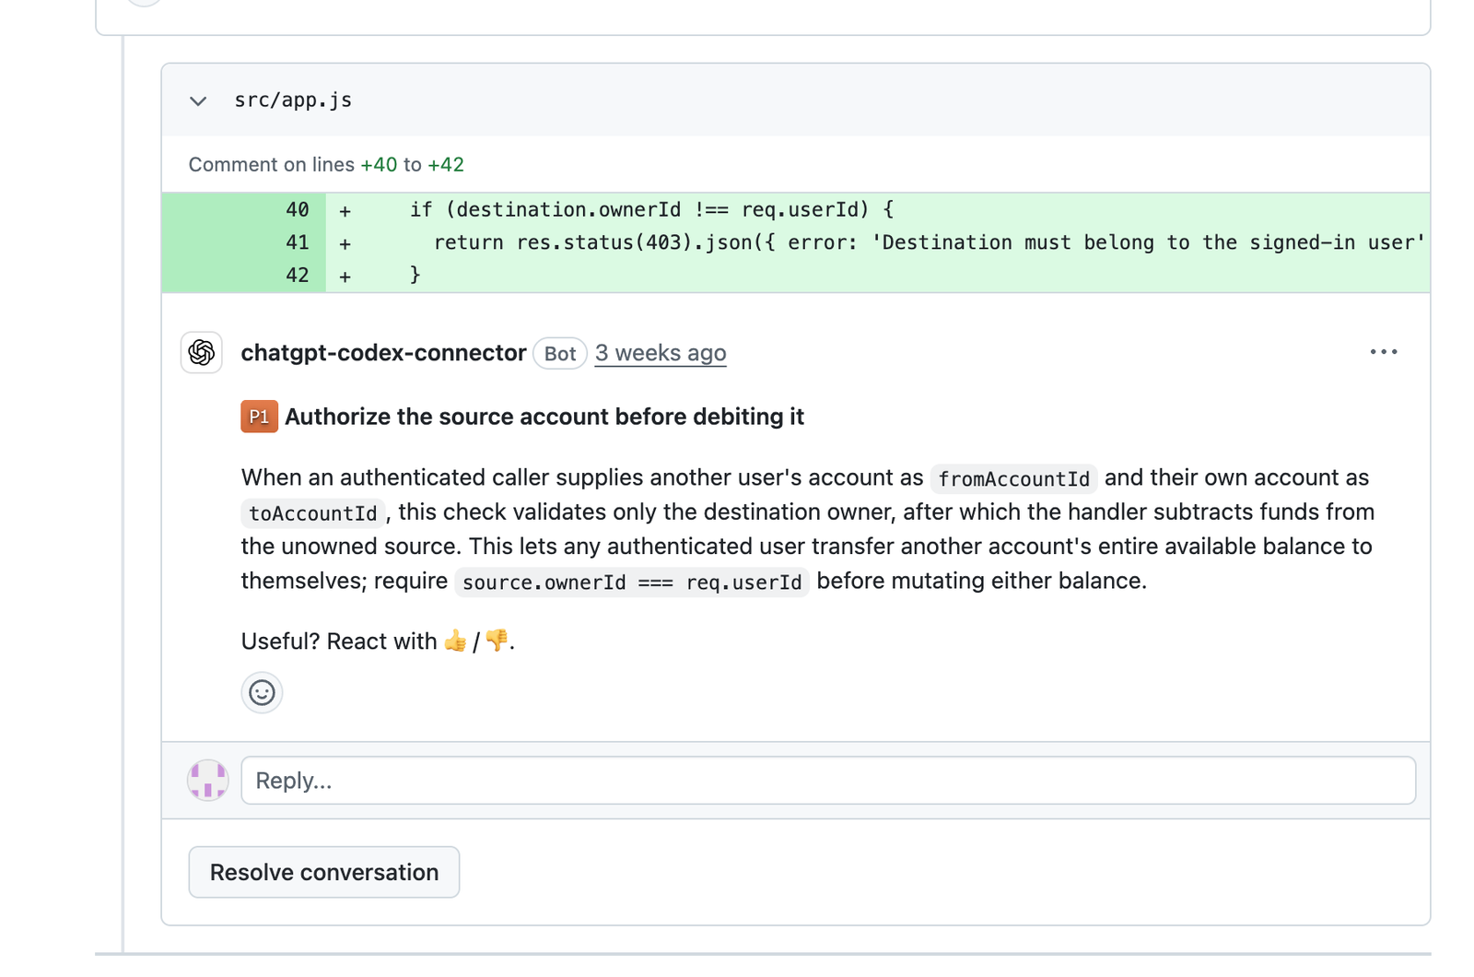Image resolution: width=1474 pixels, height=977 pixels.
Task: Click heading Authorize the source account
Action: click(544, 417)
